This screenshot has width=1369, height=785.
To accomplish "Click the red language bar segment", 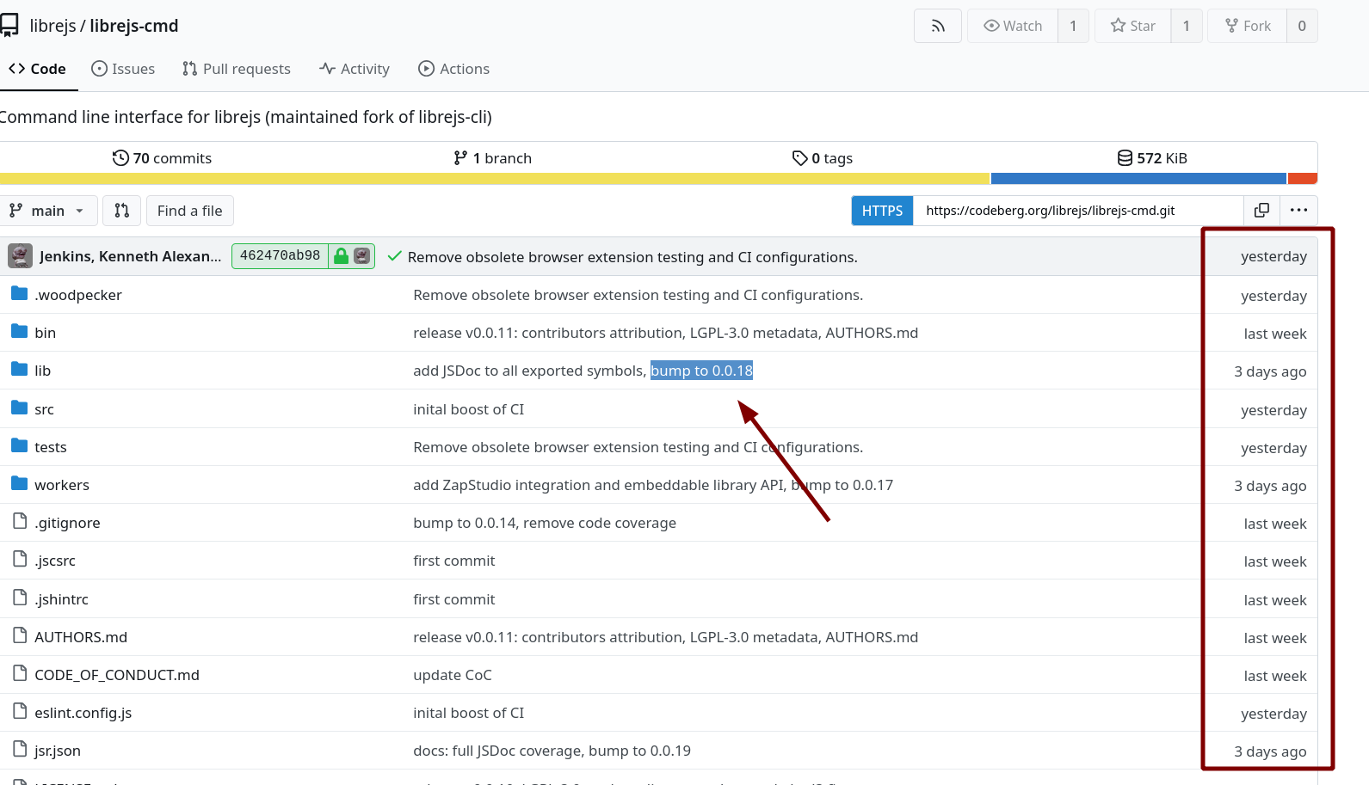I will tap(1303, 179).
